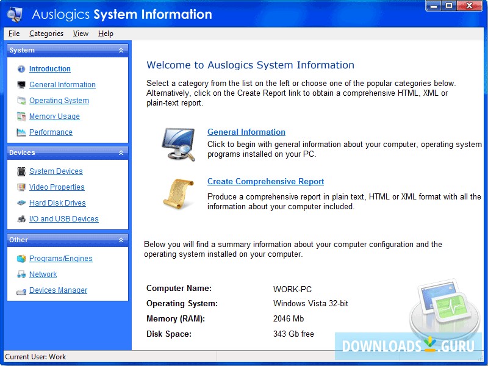Image resolution: width=488 pixels, height=366 pixels.
Task: Click the System Devices chip icon
Action: pyautogui.click(x=21, y=171)
